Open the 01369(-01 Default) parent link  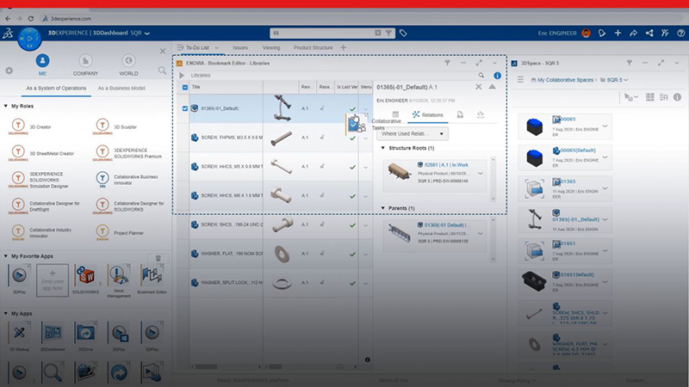[x=447, y=225]
